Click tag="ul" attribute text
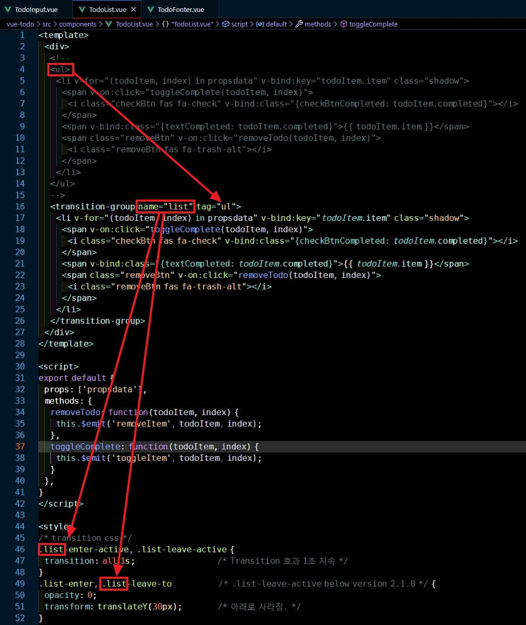 (216, 206)
